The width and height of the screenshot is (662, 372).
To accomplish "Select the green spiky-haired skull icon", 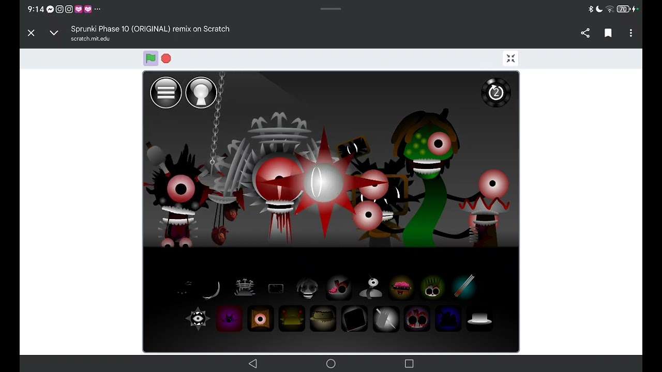I will [432, 288].
